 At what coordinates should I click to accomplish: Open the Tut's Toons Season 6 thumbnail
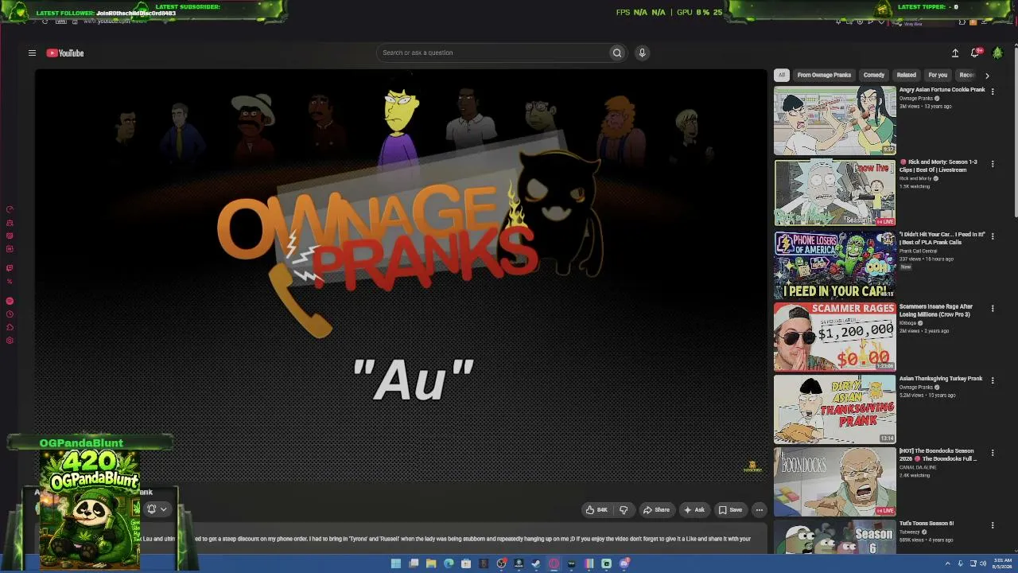pyautogui.click(x=835, y=536)
